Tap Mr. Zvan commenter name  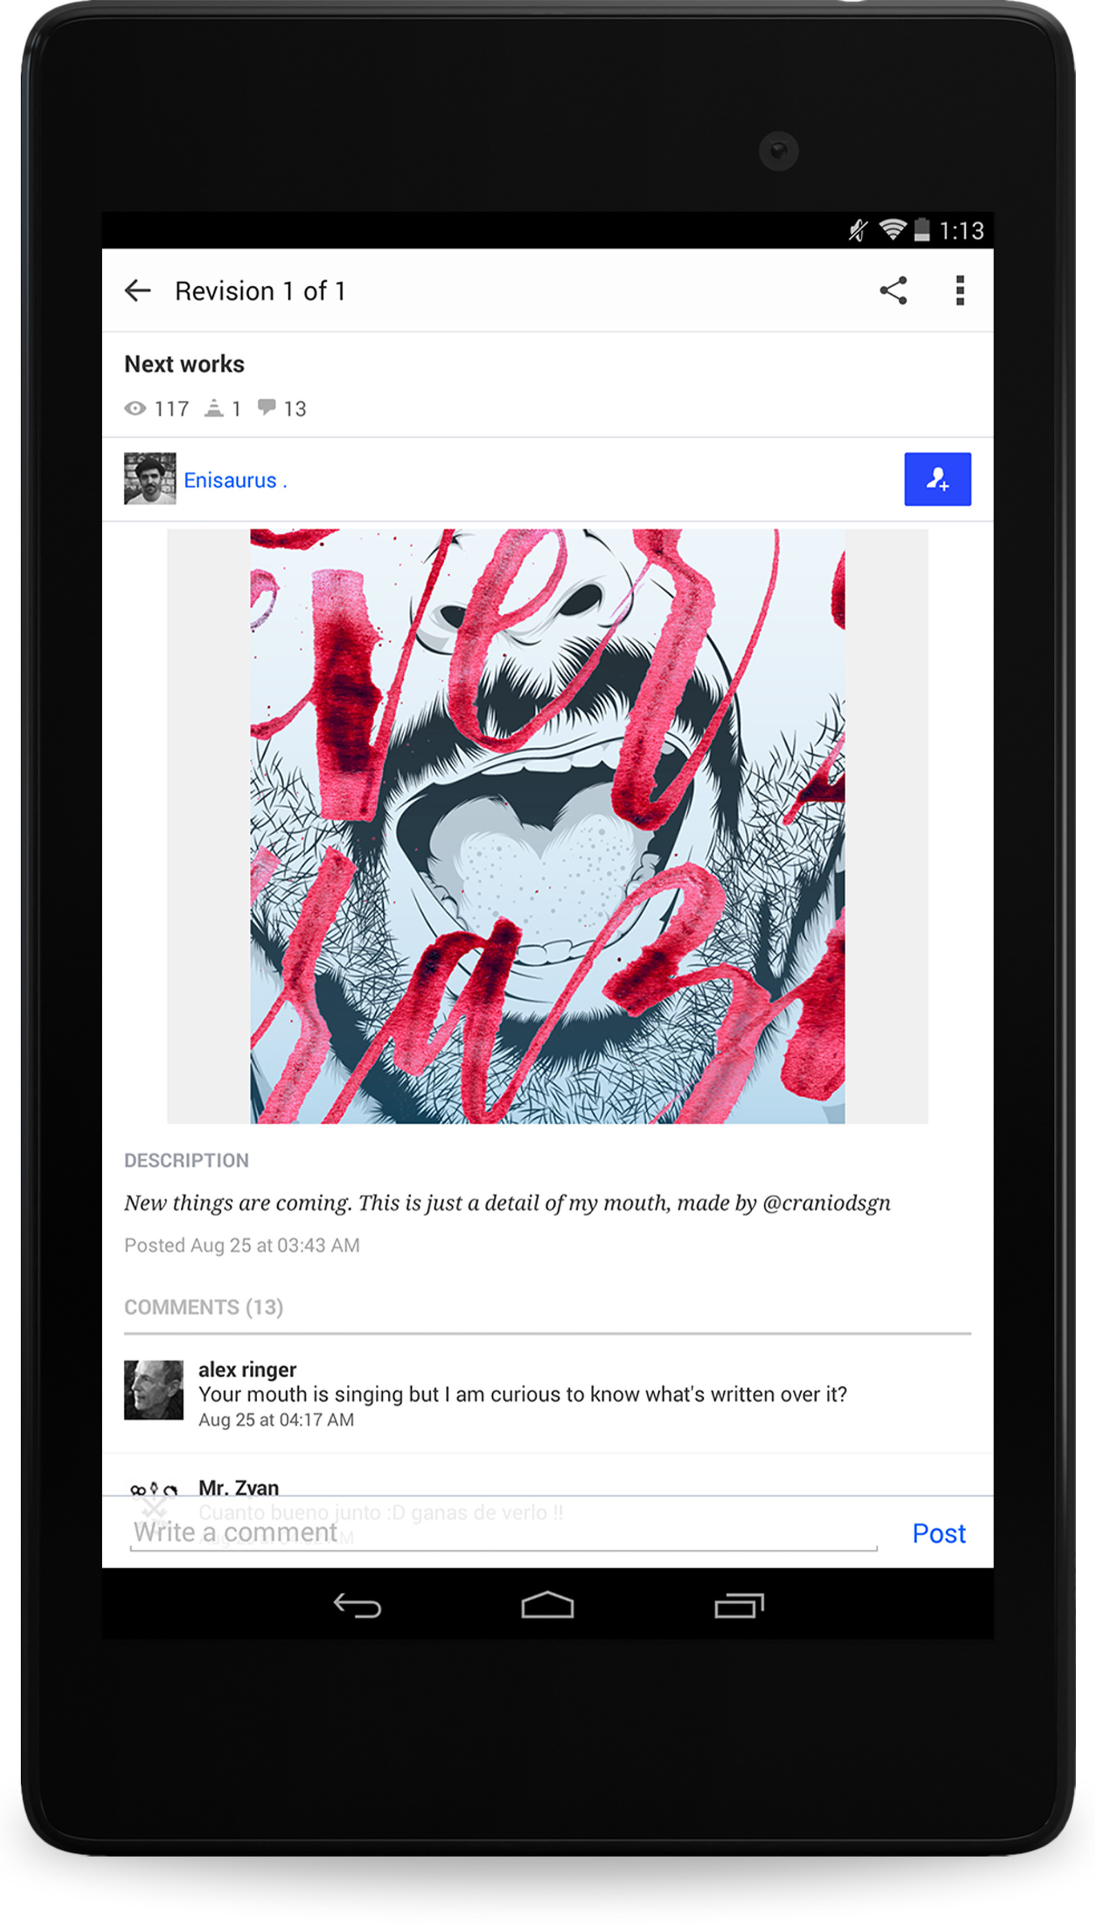238,1487
